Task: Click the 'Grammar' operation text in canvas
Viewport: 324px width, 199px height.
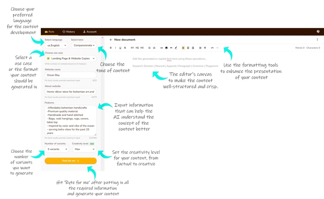Action: [198, 66]
